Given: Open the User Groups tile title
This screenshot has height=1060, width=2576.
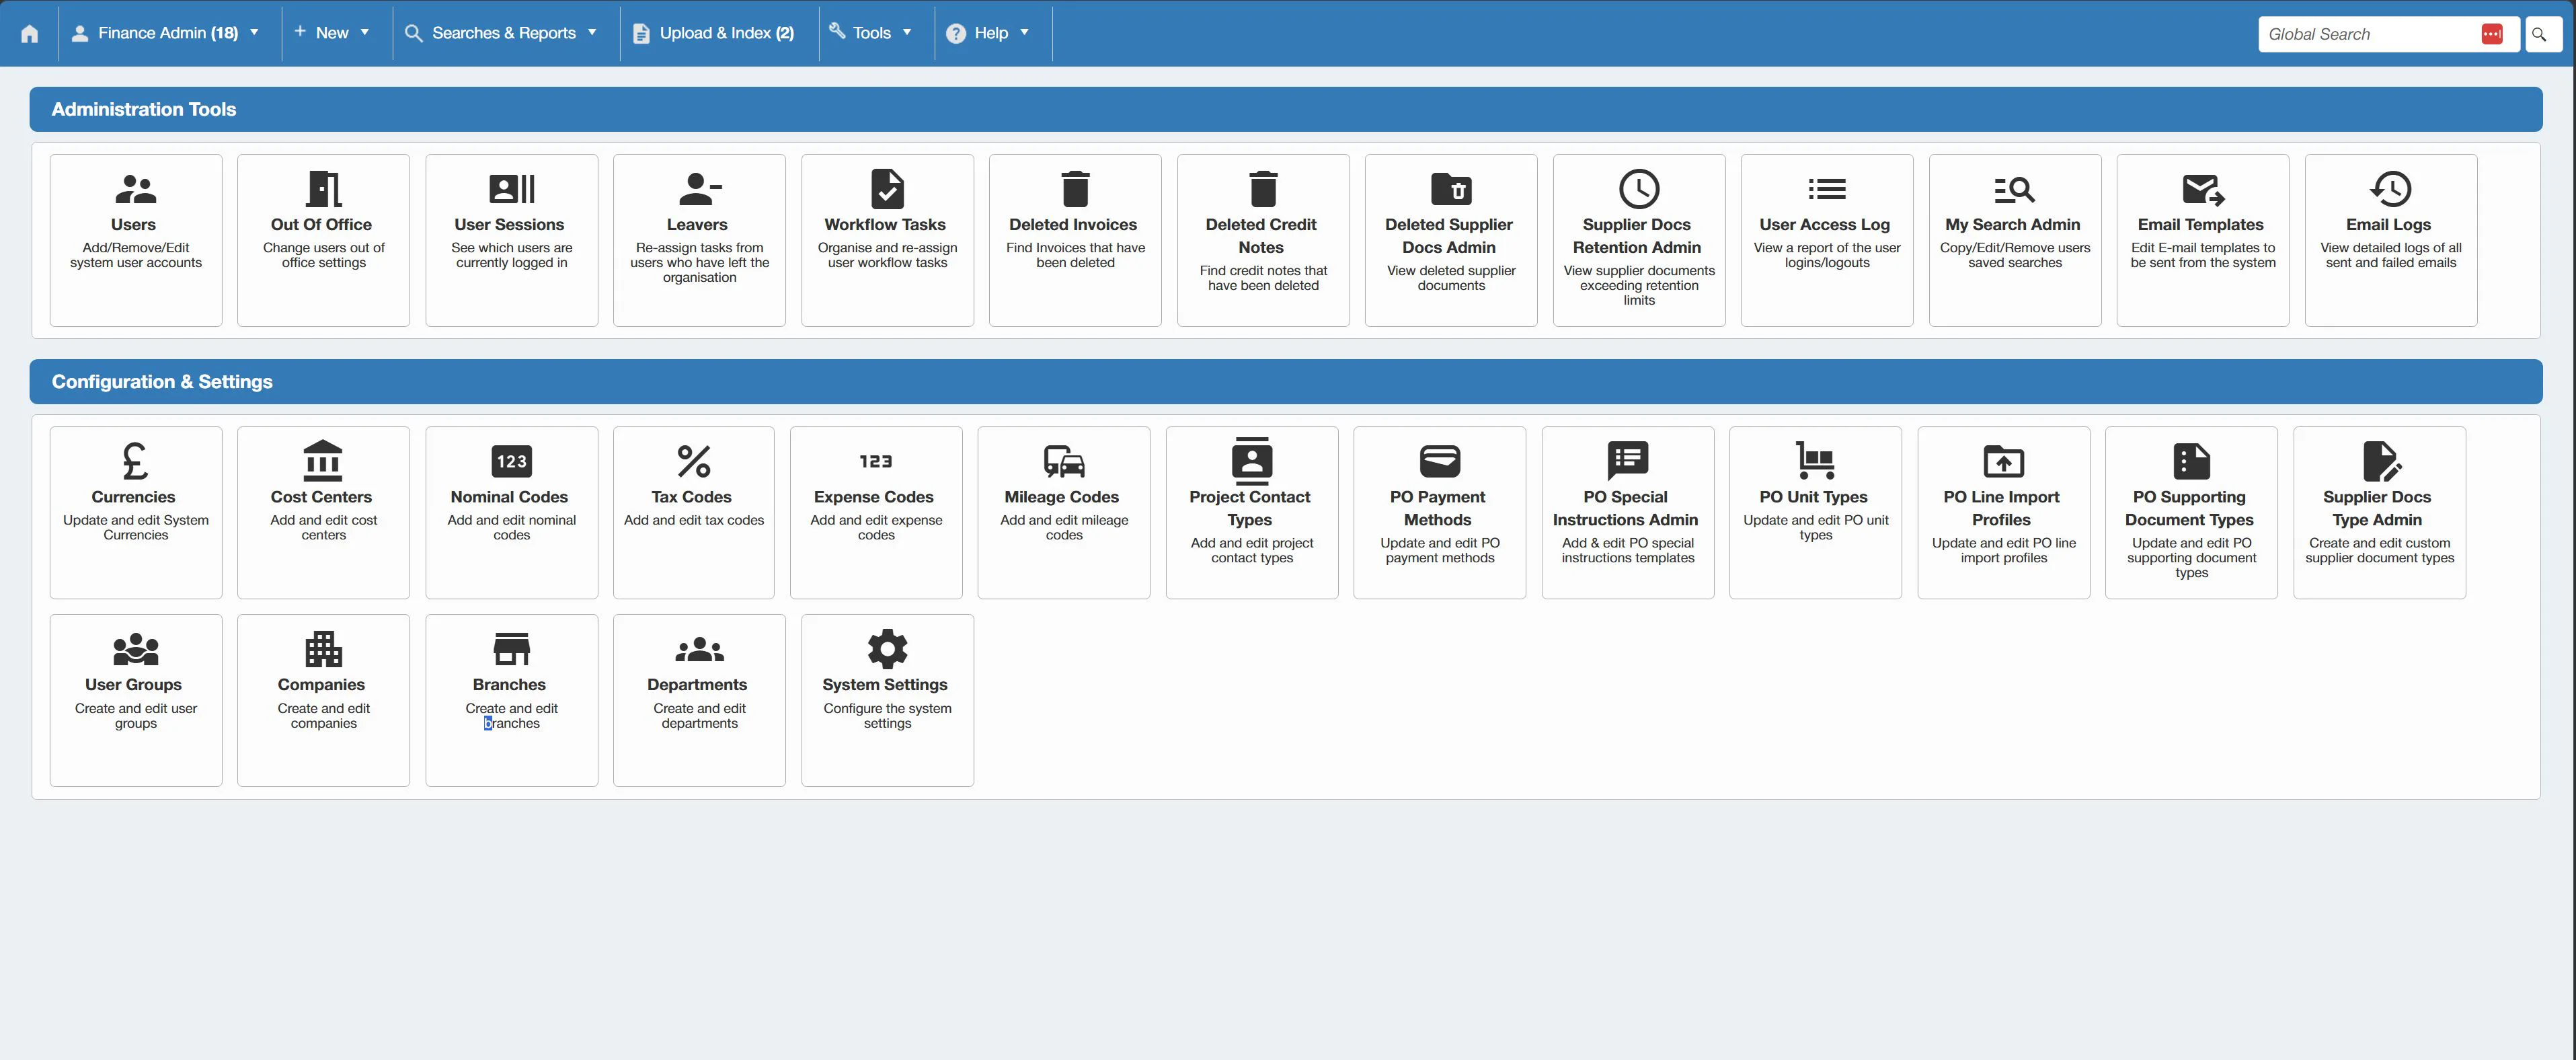Looking at the screenshot, I should [133, 685].
